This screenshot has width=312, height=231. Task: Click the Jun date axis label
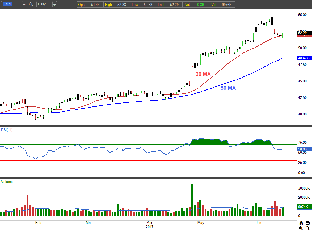pyautogui.click(x=258, y=223)
